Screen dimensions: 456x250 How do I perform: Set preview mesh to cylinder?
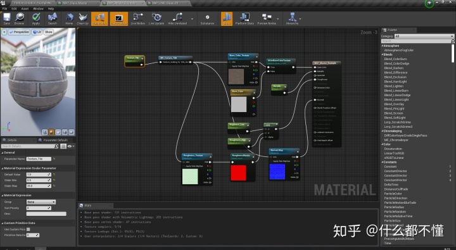coord(45,132)
